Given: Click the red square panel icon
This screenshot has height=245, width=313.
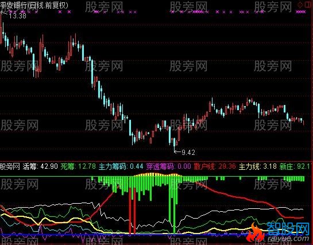Looking at the screenshot, I should pos(308,5).
